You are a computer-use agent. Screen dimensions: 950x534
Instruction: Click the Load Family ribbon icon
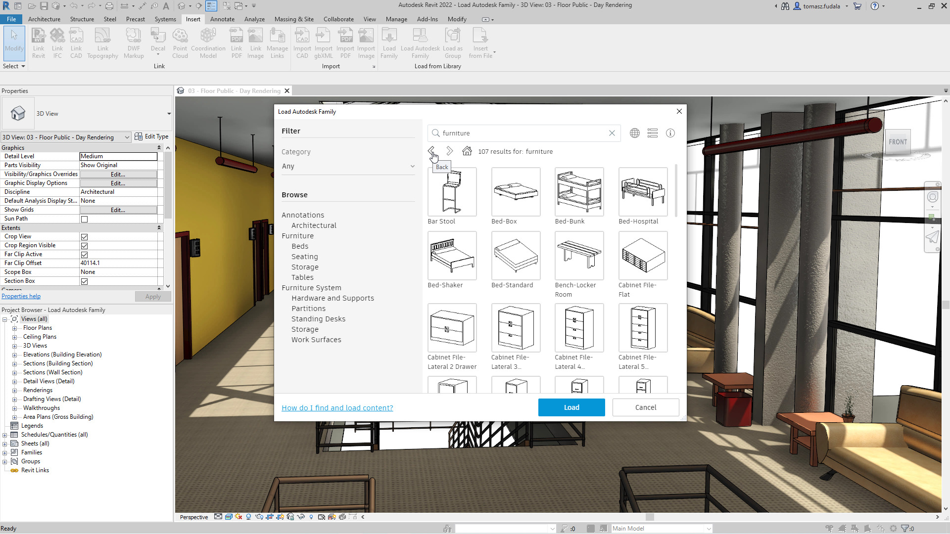pyautogui.click(x=389, y=43)
